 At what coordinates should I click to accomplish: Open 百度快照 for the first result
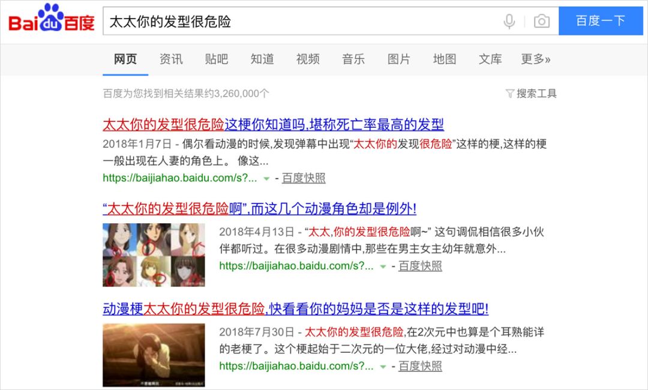[x=304, y=178]
